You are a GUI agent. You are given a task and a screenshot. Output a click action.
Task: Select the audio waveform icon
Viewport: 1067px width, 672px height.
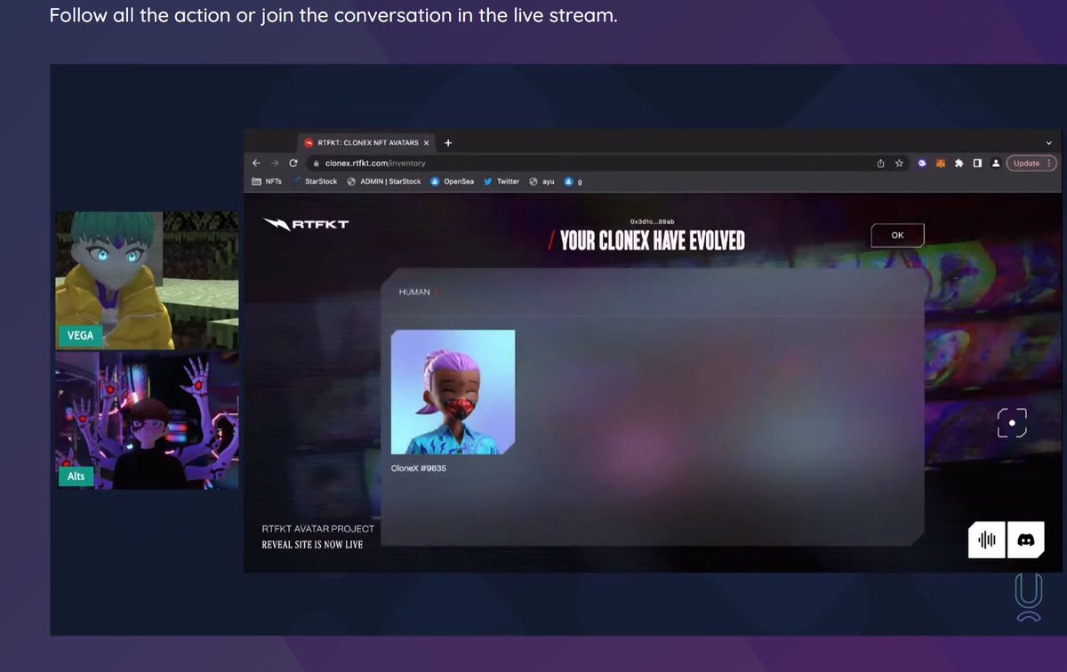coord(987,540)
